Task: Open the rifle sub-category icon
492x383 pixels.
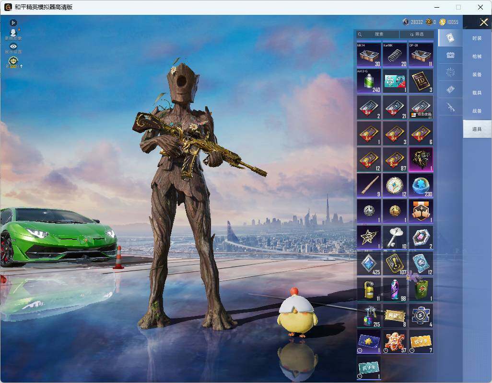Action: (450, 107)
